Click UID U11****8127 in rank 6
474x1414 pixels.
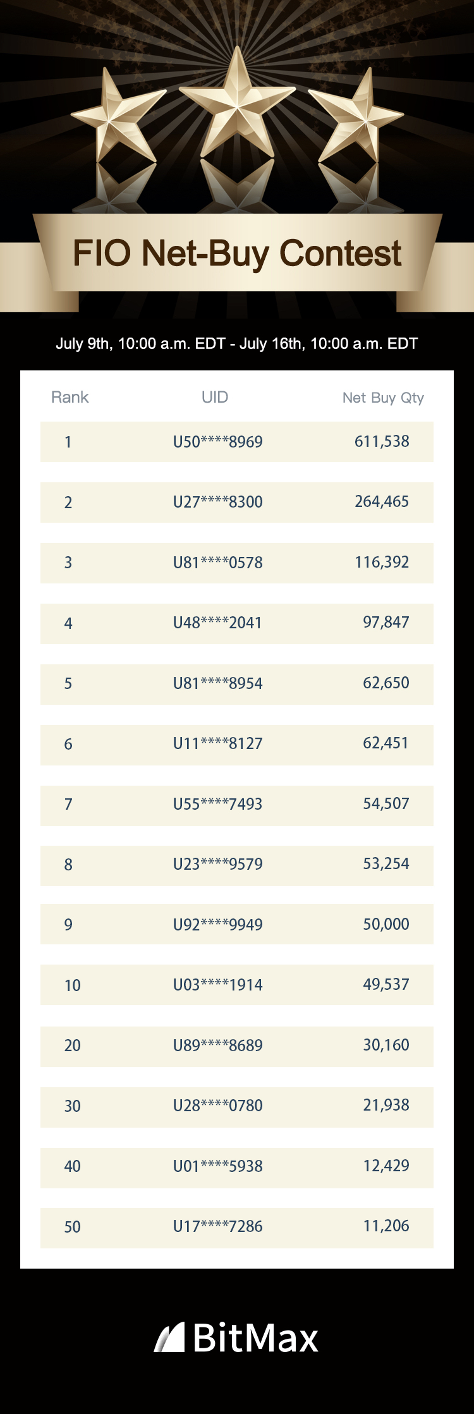(218, 743)
